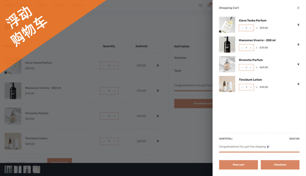Click the View cart button
The image size is (306, 176).
pos(238,165)
